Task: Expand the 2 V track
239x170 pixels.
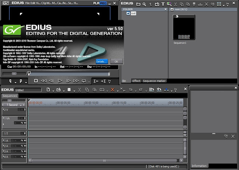Action: pyautogui.click(x=3, y=109)
